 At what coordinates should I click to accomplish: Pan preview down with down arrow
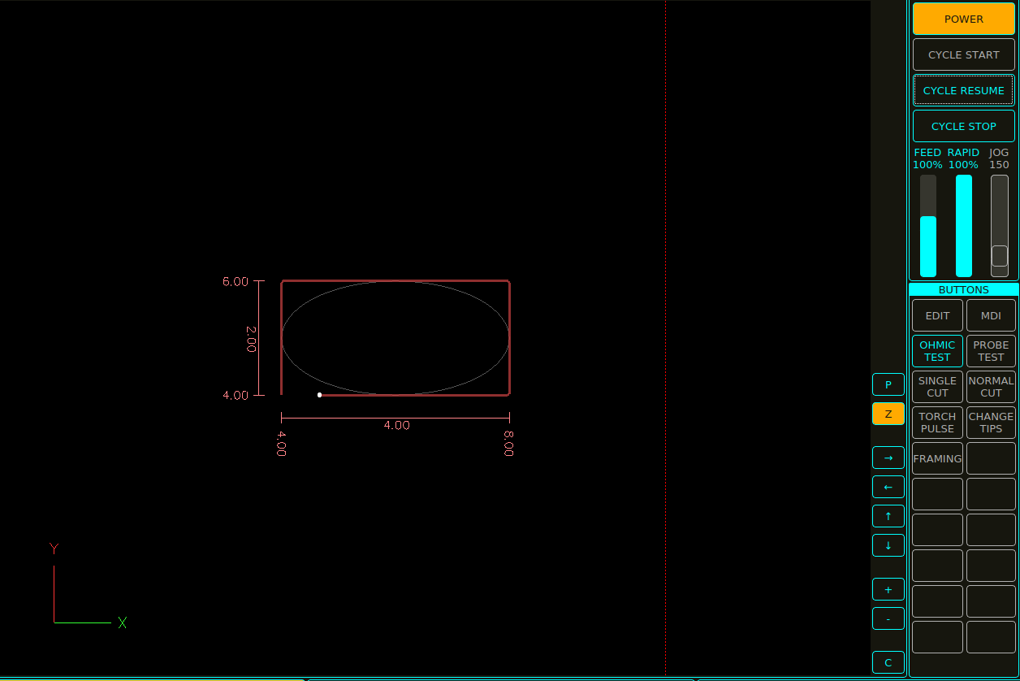pyautogui.click(x=888, y=545)
